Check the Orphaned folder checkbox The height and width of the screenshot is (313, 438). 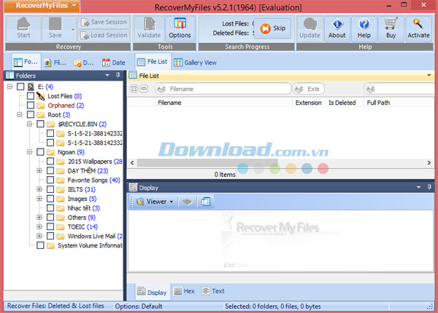[31, 106]
